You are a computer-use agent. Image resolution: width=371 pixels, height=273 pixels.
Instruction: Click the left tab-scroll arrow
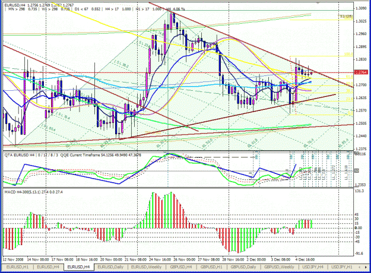coord(360,267)
